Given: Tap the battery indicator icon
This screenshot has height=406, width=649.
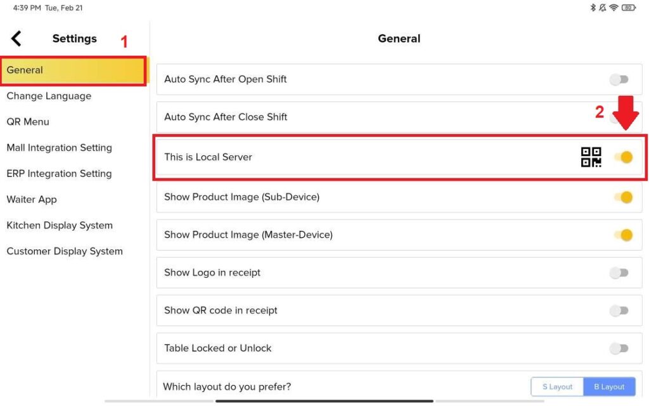Looking at the screenshot, I should click(x=629, y=8).
